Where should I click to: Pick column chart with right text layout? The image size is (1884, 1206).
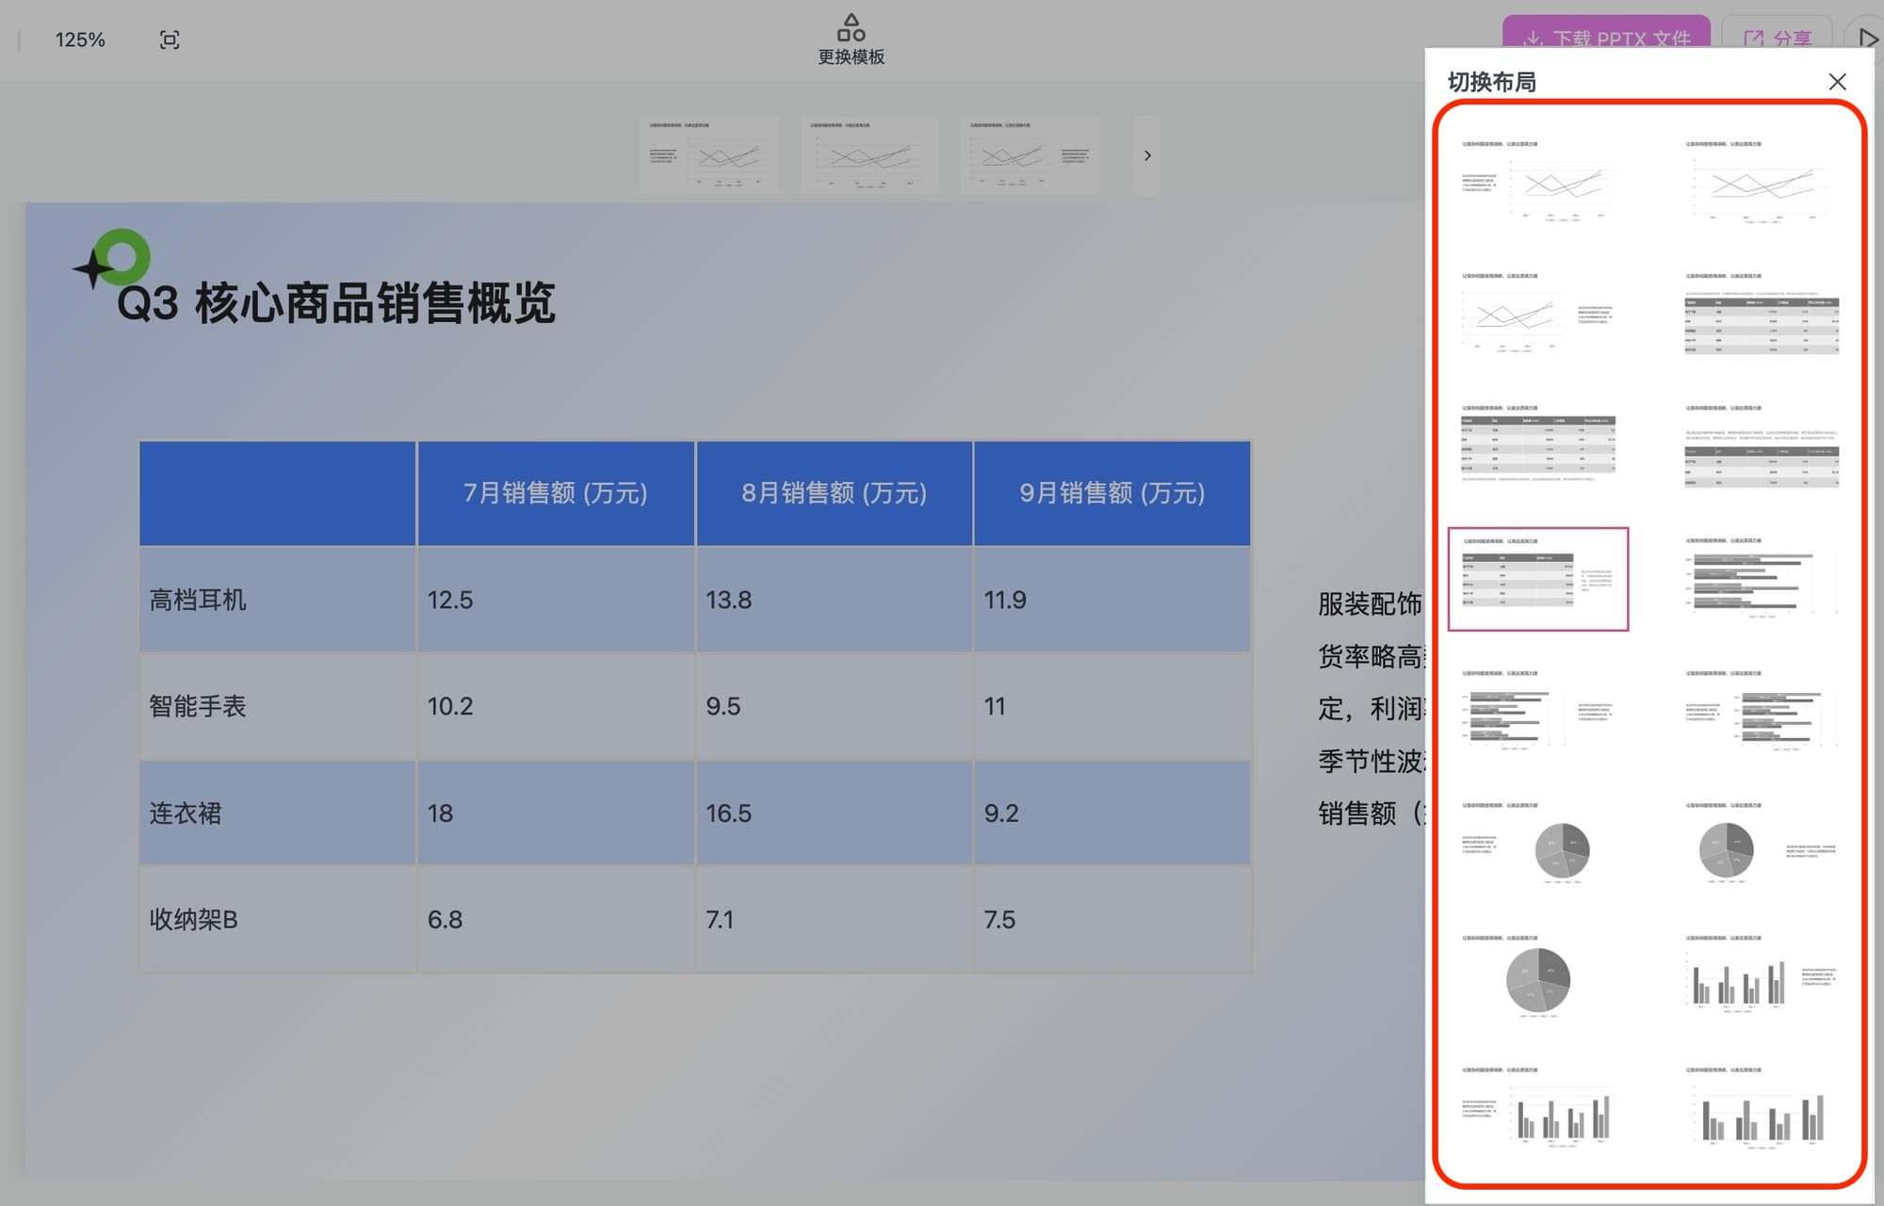click(x=1761, y=977)
